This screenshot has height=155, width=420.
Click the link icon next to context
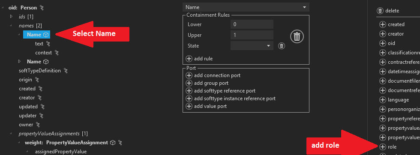click(57, 53)
